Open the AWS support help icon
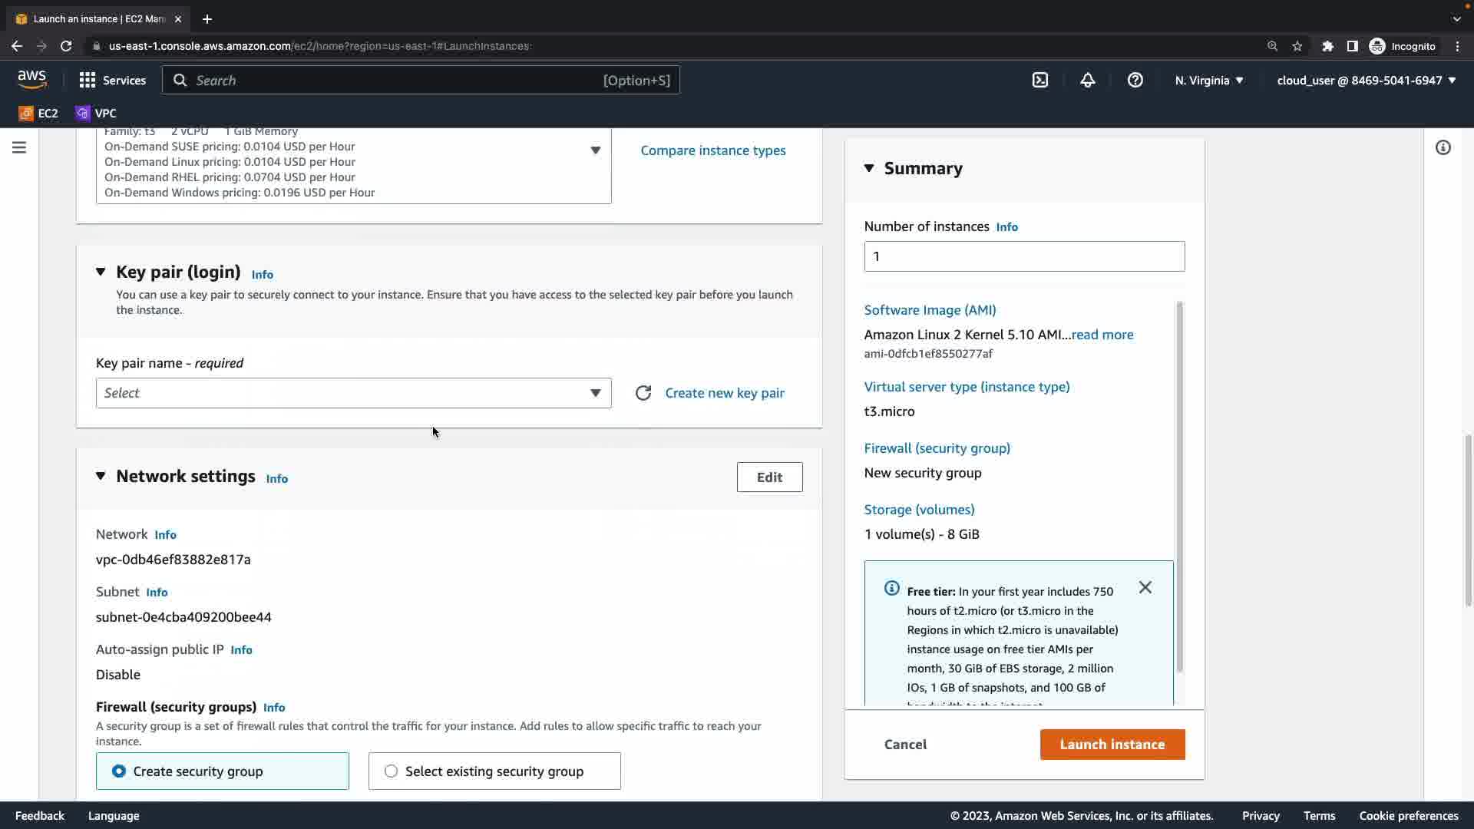This screenshot has width=1474, height=829. coord(1135,80)
